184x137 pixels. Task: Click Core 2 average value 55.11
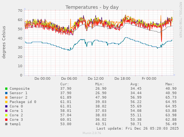pyautogui.click(x=136, y=115)
